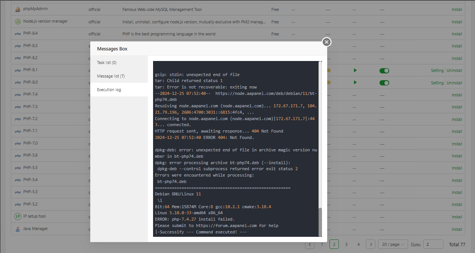The height and width of the screenshot is (253, 475).
Task: Open Setting for PHP-8.1
Action: pyautogui.click(x=437, y=70)
